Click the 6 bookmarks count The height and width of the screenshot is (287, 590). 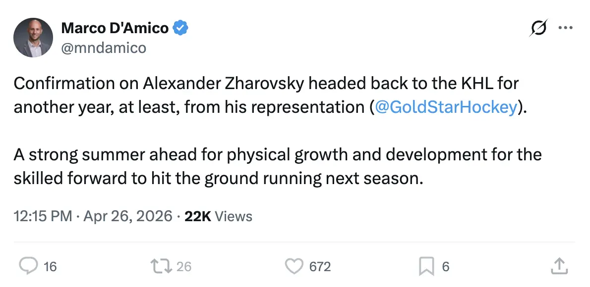coord(445,267)
